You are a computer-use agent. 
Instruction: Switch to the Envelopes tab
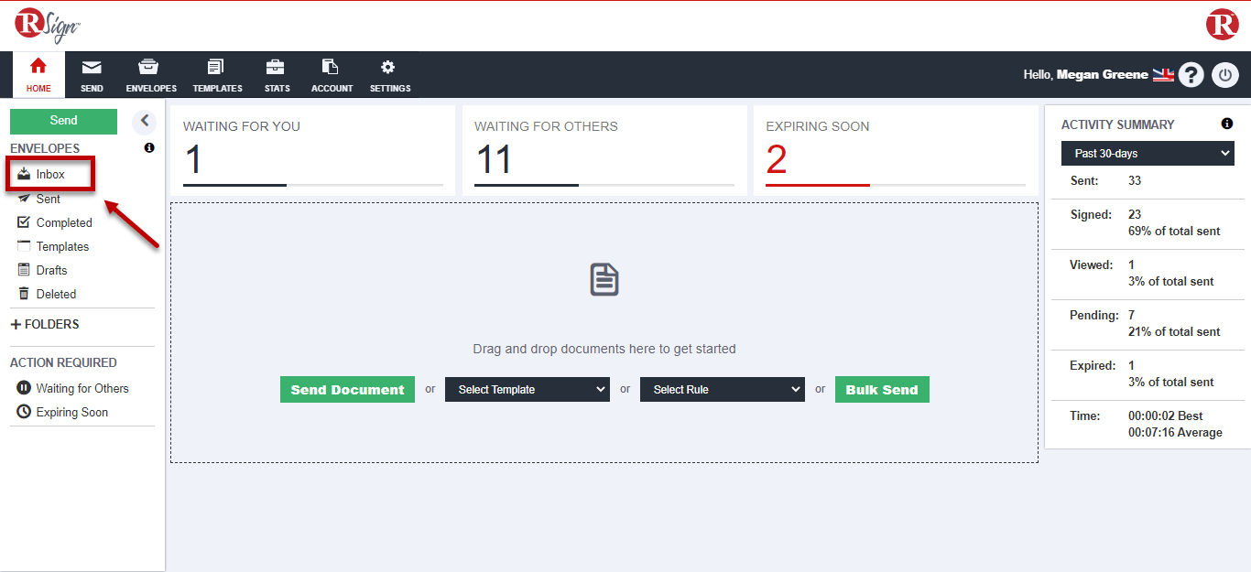tap(151, 75)
